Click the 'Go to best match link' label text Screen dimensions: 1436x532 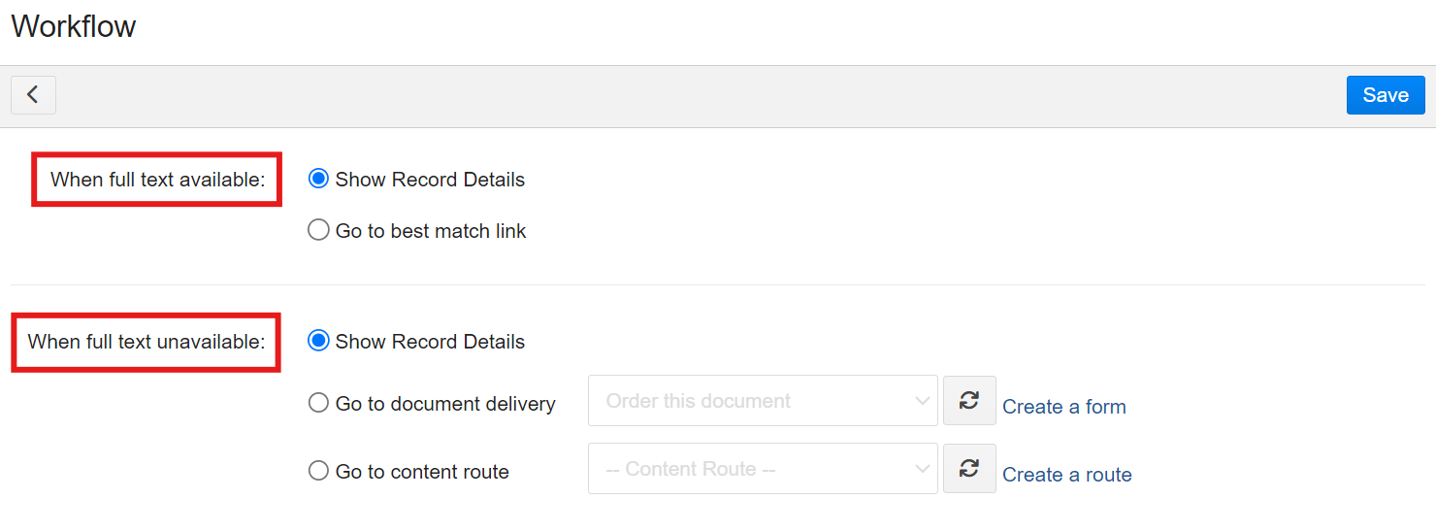(x=431, y=231)
